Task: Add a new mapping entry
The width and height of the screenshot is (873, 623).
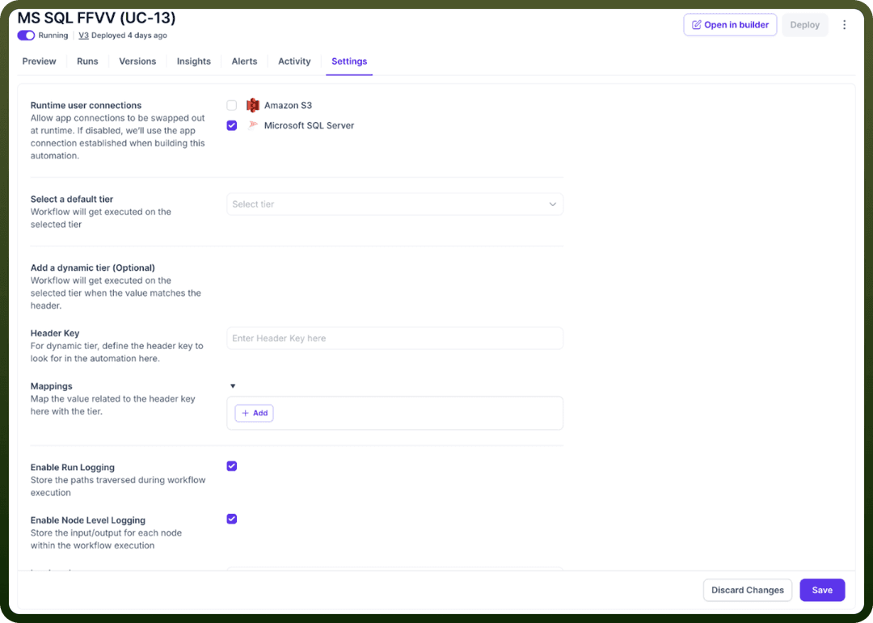Action: click(254, 413)
